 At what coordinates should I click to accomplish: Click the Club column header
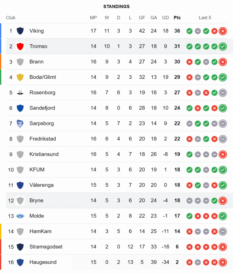pos(11,18)
